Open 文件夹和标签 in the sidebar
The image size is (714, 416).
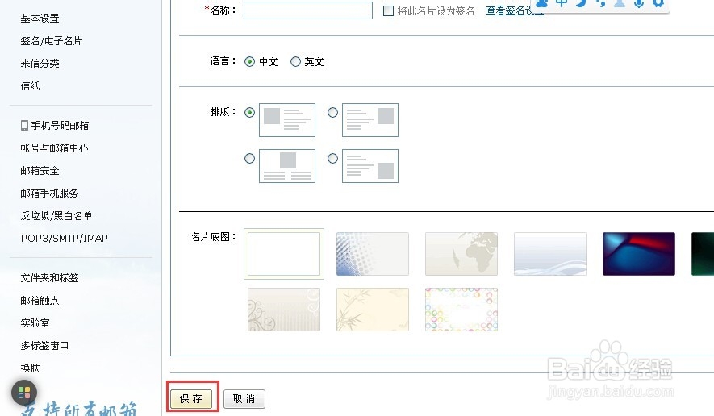pos(50,277)
